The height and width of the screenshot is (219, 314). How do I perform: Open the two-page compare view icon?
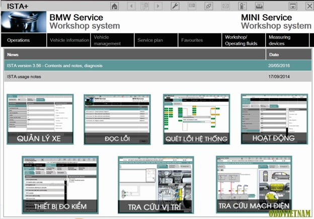point(192,6)
